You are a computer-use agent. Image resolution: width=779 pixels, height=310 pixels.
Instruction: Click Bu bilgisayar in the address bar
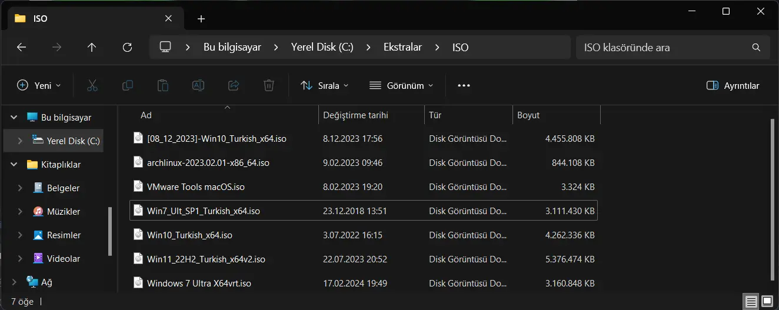pyautogui.click(x=232, y=47)
